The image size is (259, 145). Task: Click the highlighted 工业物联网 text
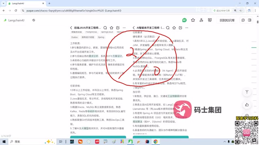[x=174, y=96]
